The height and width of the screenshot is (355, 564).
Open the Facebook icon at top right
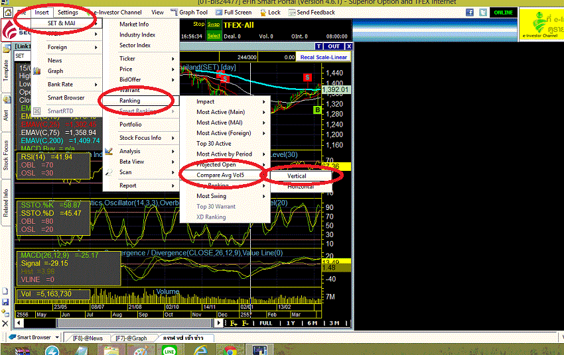(469, 13)
